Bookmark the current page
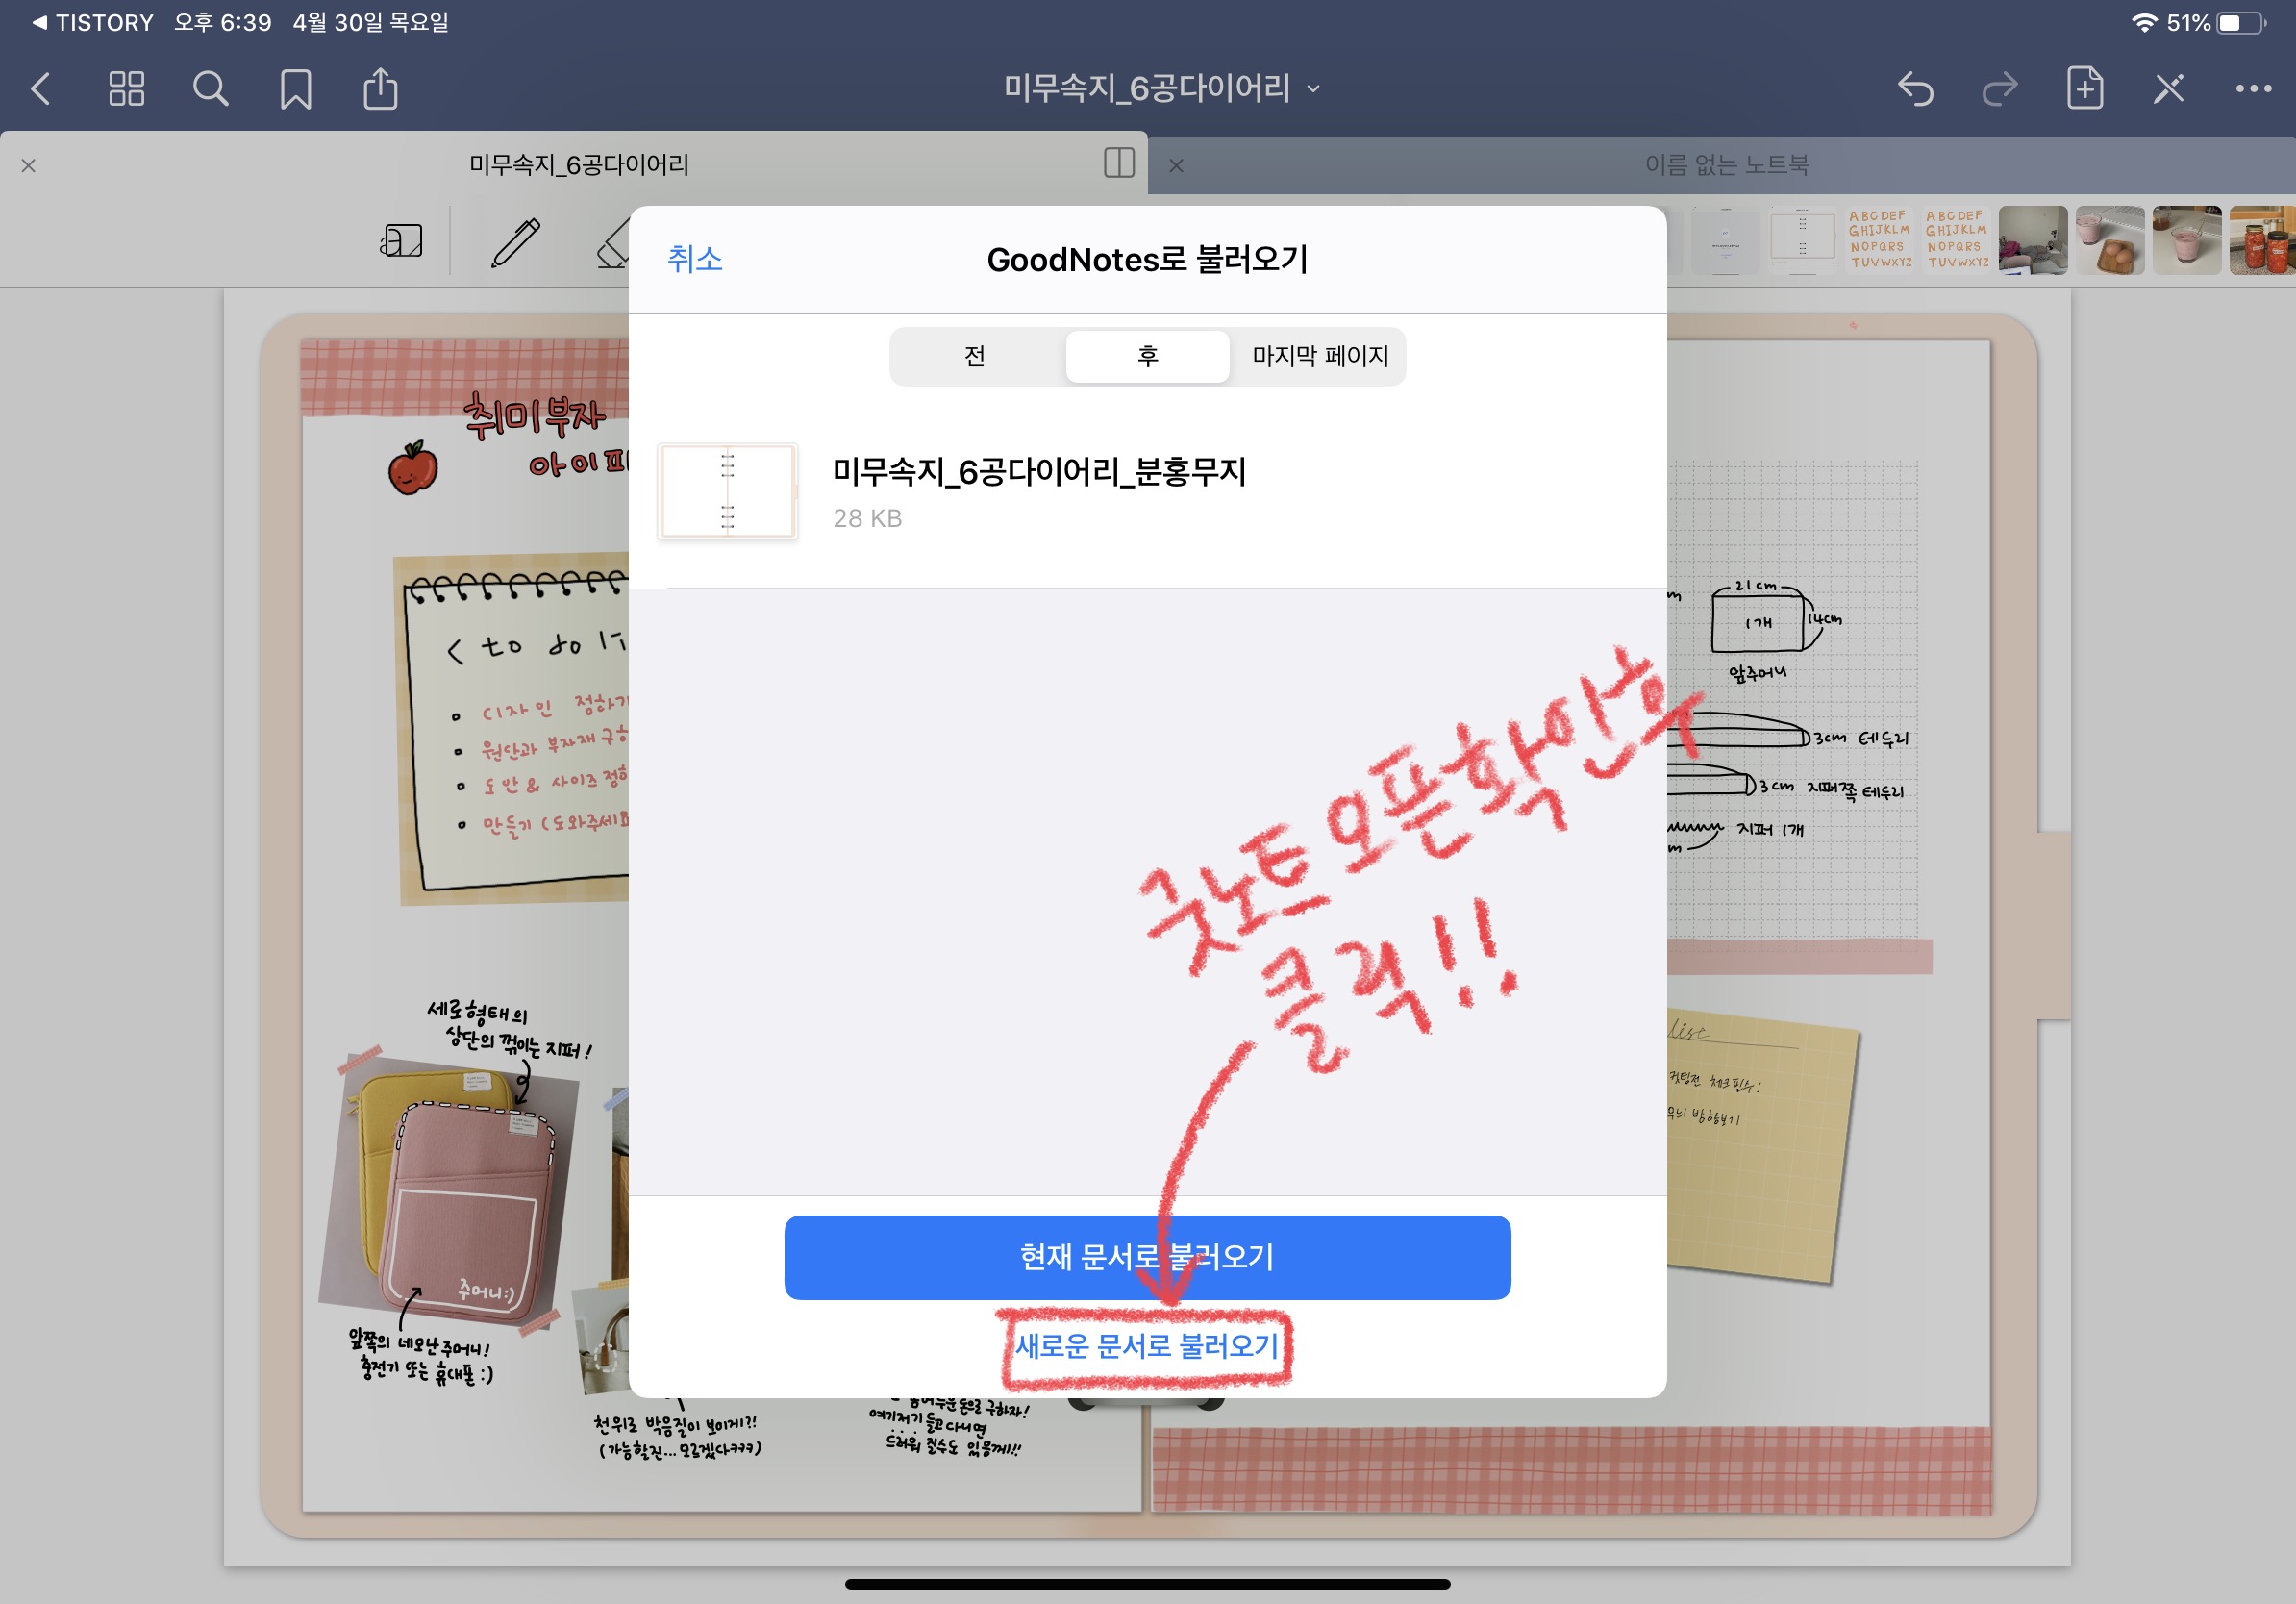This screenshot has width=2296, height=1604. pos(295,88)
